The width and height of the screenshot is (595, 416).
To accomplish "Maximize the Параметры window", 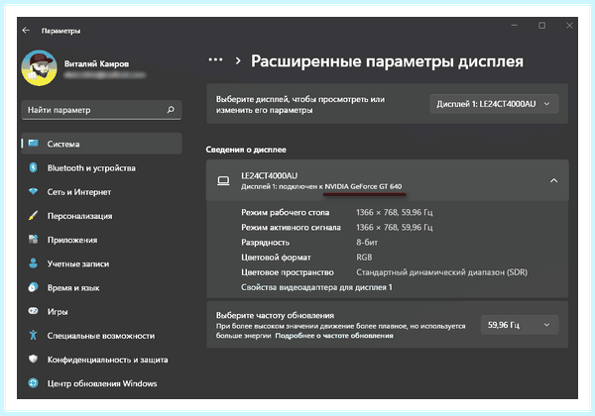I will click(x=541, y=26).
